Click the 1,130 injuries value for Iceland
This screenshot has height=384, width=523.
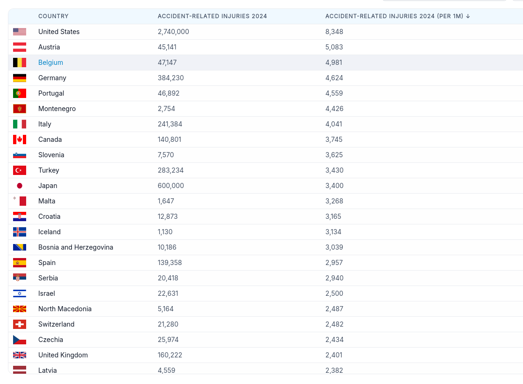coord(165,232)
